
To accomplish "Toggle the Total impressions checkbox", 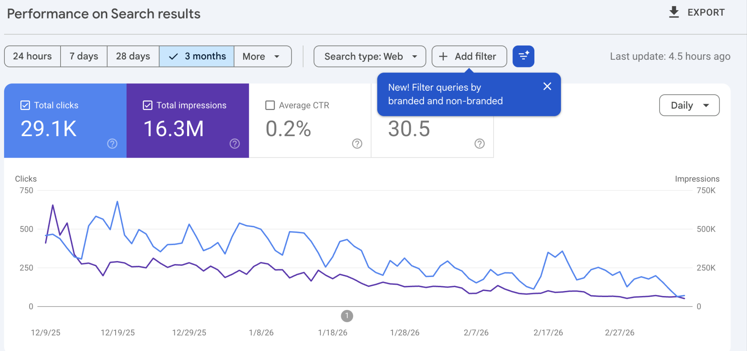I will pos(147,105).
